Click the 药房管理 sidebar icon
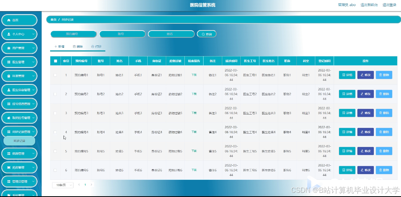 pyautogui.click(x=9, y=168)
